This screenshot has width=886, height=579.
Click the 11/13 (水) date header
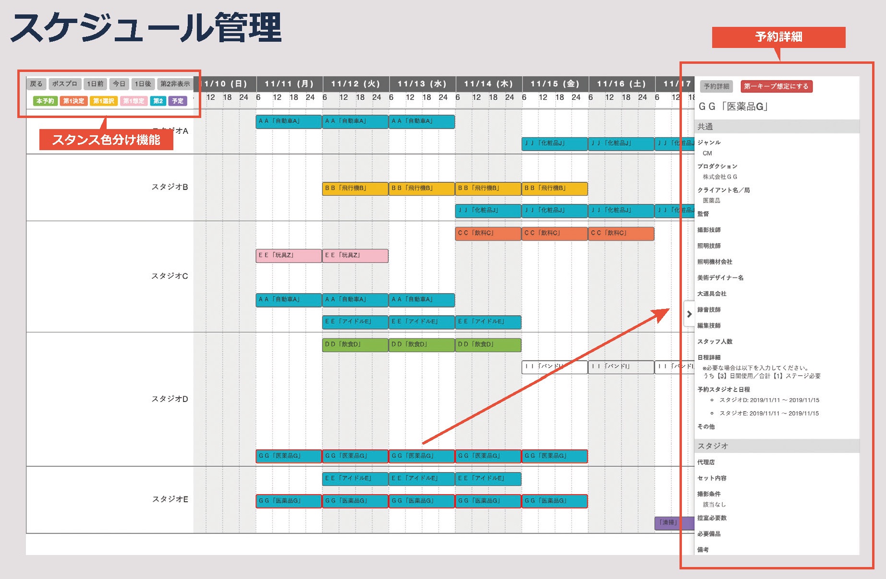pos(422,84)
